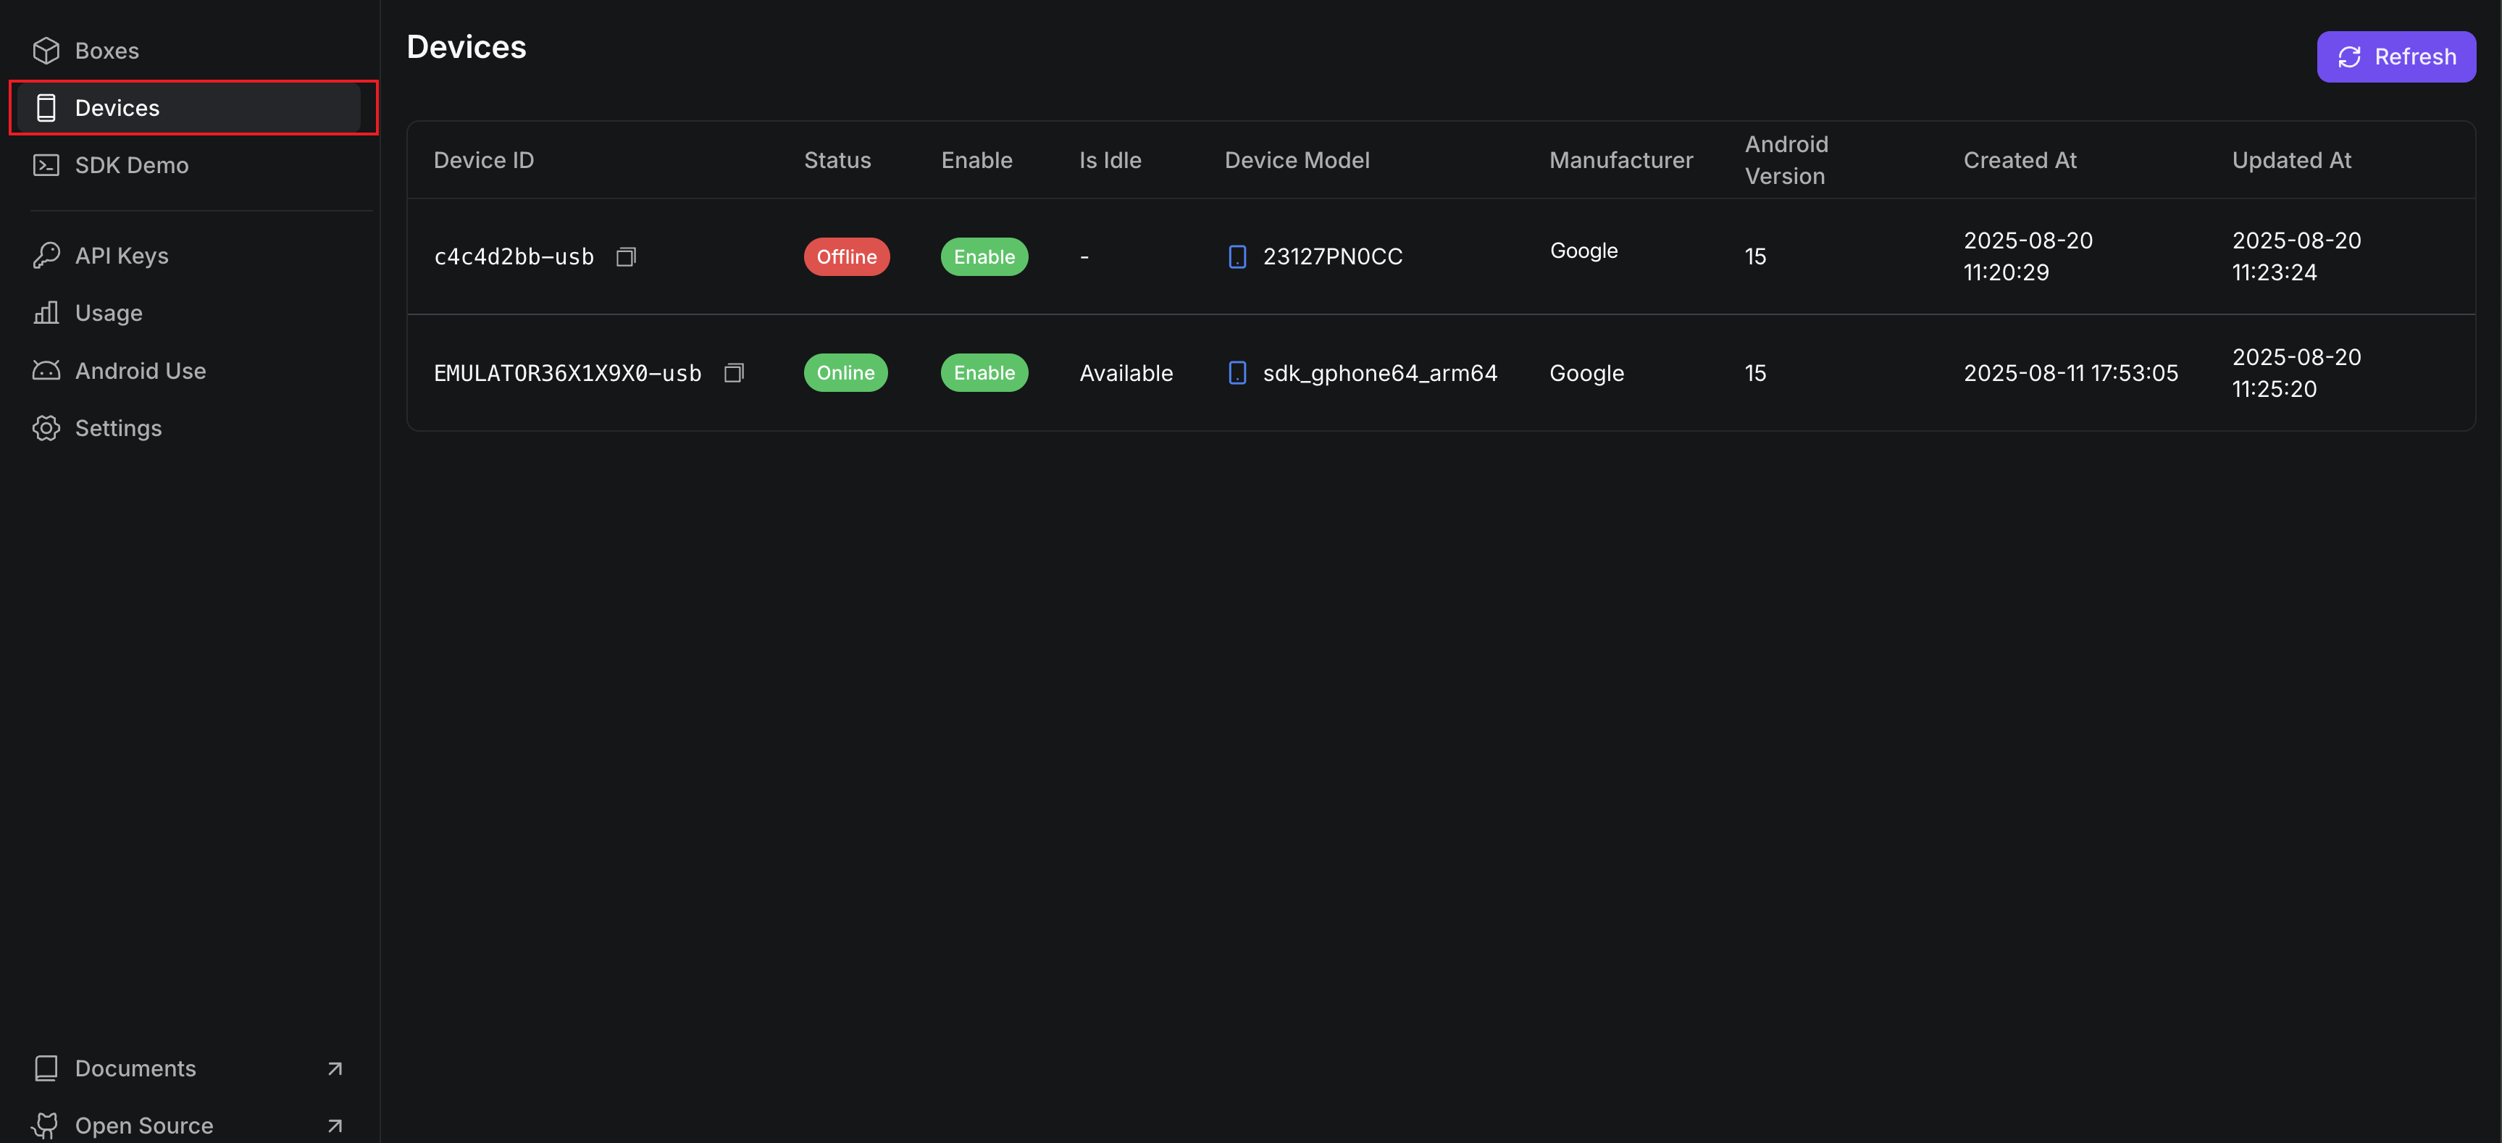Click phone icon next to sdk_gphone64_arm64
This screenshot has height=1143, width=2502.
point(1237,373)
